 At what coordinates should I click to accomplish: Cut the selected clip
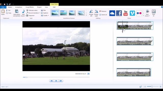point(8,10)
